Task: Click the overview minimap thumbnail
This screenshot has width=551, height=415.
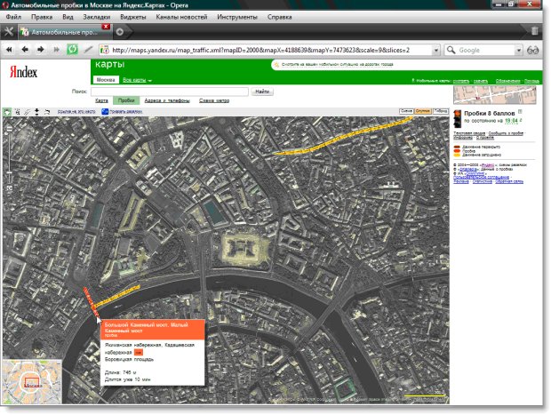Action: tap(32, 381)
